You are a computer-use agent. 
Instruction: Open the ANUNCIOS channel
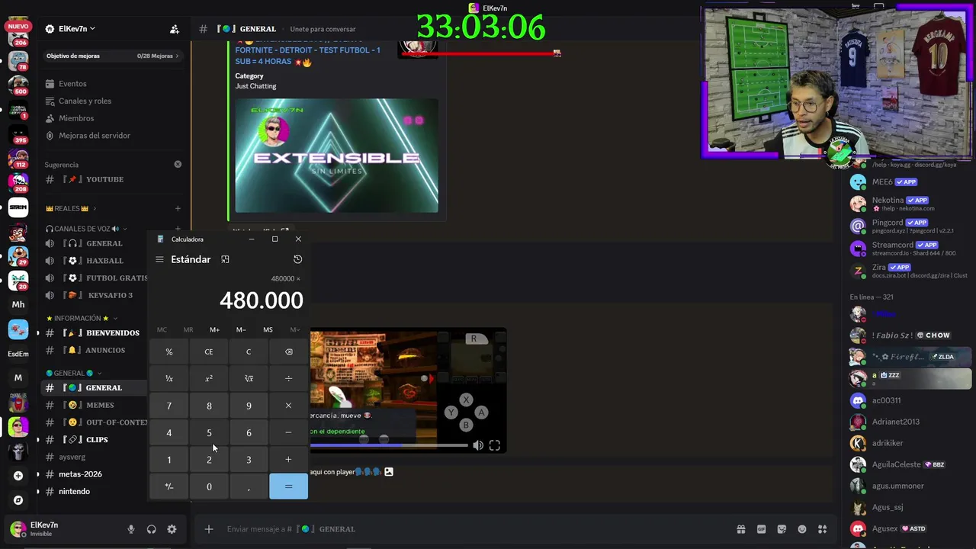coord(105,351)
